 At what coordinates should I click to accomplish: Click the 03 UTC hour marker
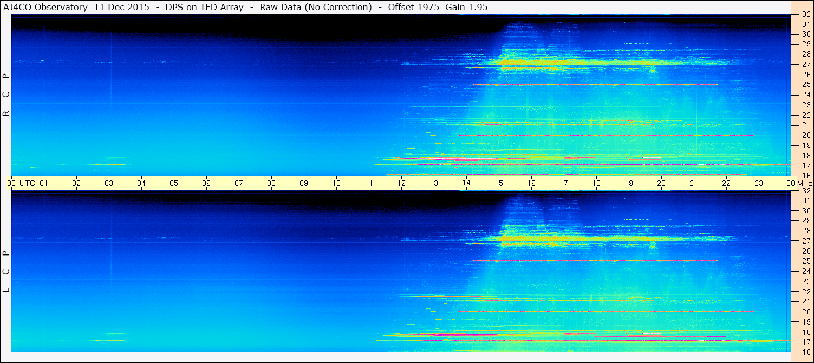pyautogui.click(x=109, y=183)
